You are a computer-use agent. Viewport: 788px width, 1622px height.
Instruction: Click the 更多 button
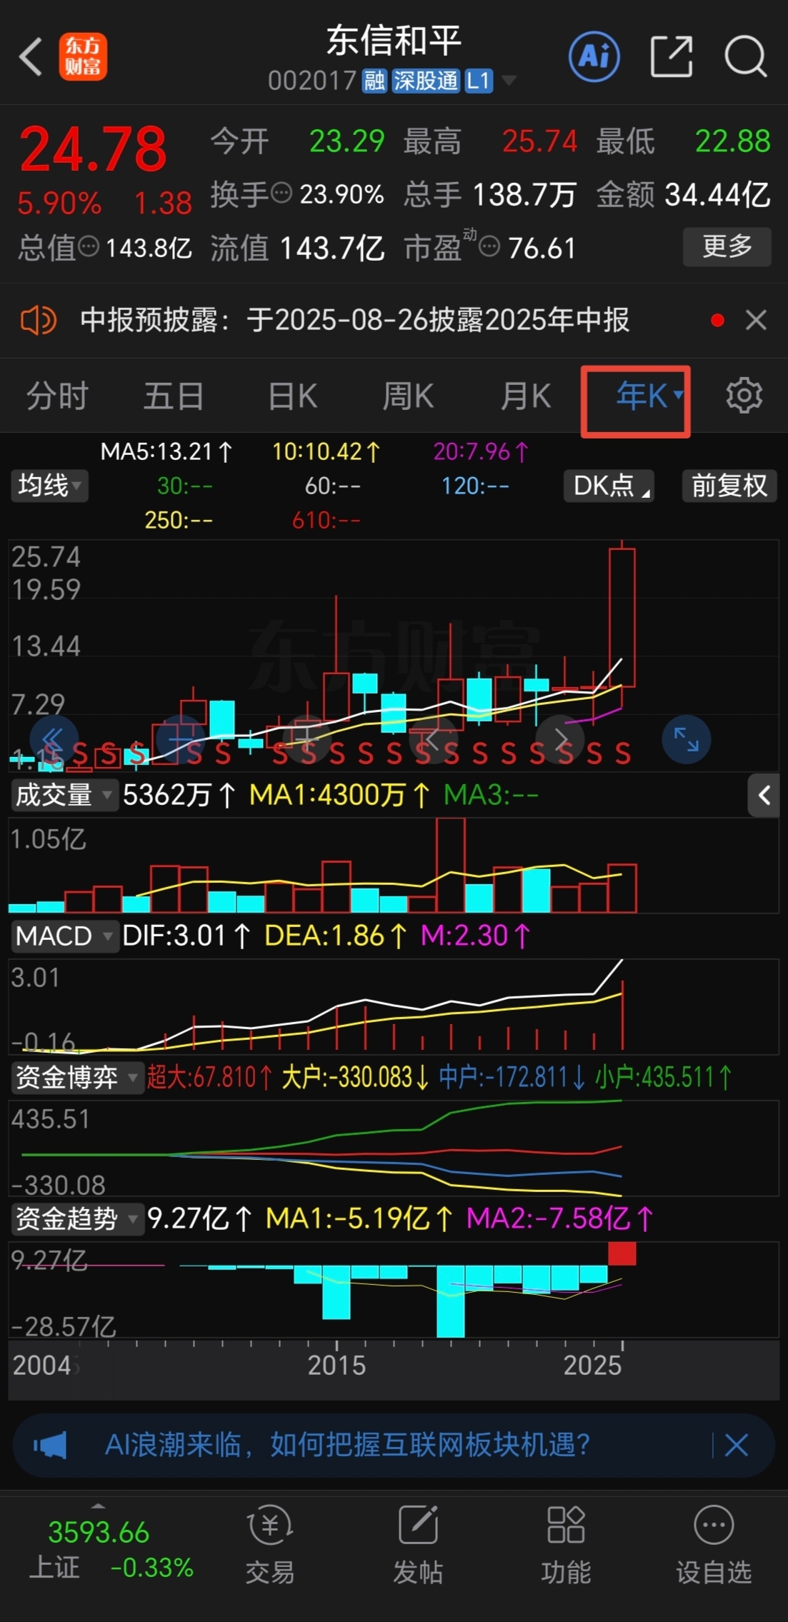coord(727,246)
